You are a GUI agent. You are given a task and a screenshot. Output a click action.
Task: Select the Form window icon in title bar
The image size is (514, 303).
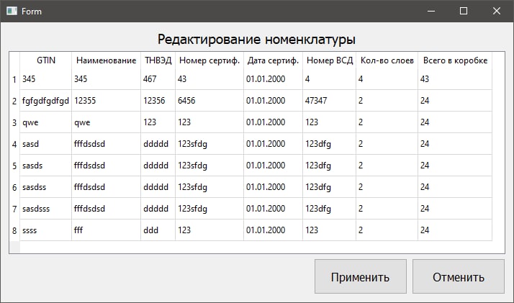click(x=12, y=11)
